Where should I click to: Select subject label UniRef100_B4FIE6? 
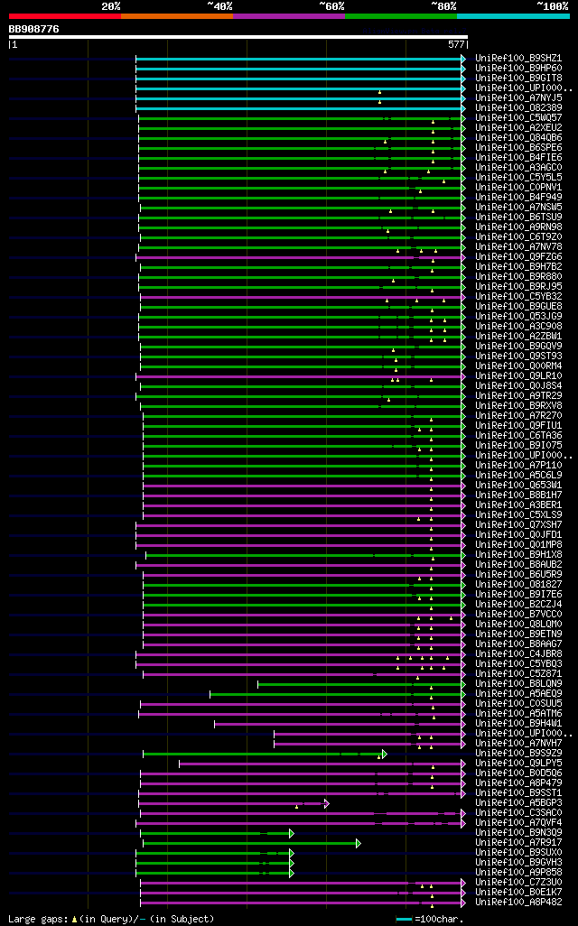click(518, 158)
